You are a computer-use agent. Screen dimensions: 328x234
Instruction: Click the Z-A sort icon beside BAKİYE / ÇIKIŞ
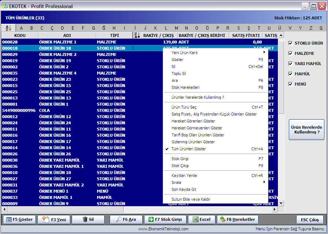(x=137, y=35)
